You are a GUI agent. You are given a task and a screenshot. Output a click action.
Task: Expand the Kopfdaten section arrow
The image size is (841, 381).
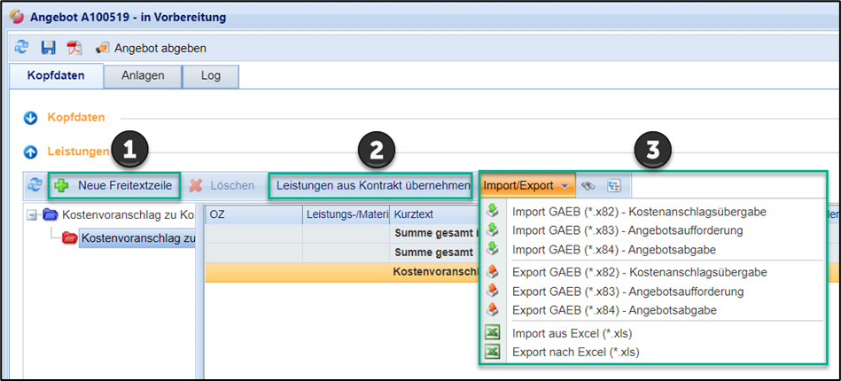(x=31, y=117)
